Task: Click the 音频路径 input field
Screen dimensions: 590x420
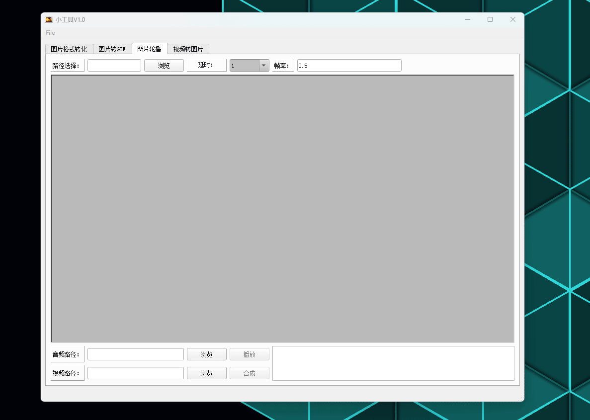Action: point(136,354)
